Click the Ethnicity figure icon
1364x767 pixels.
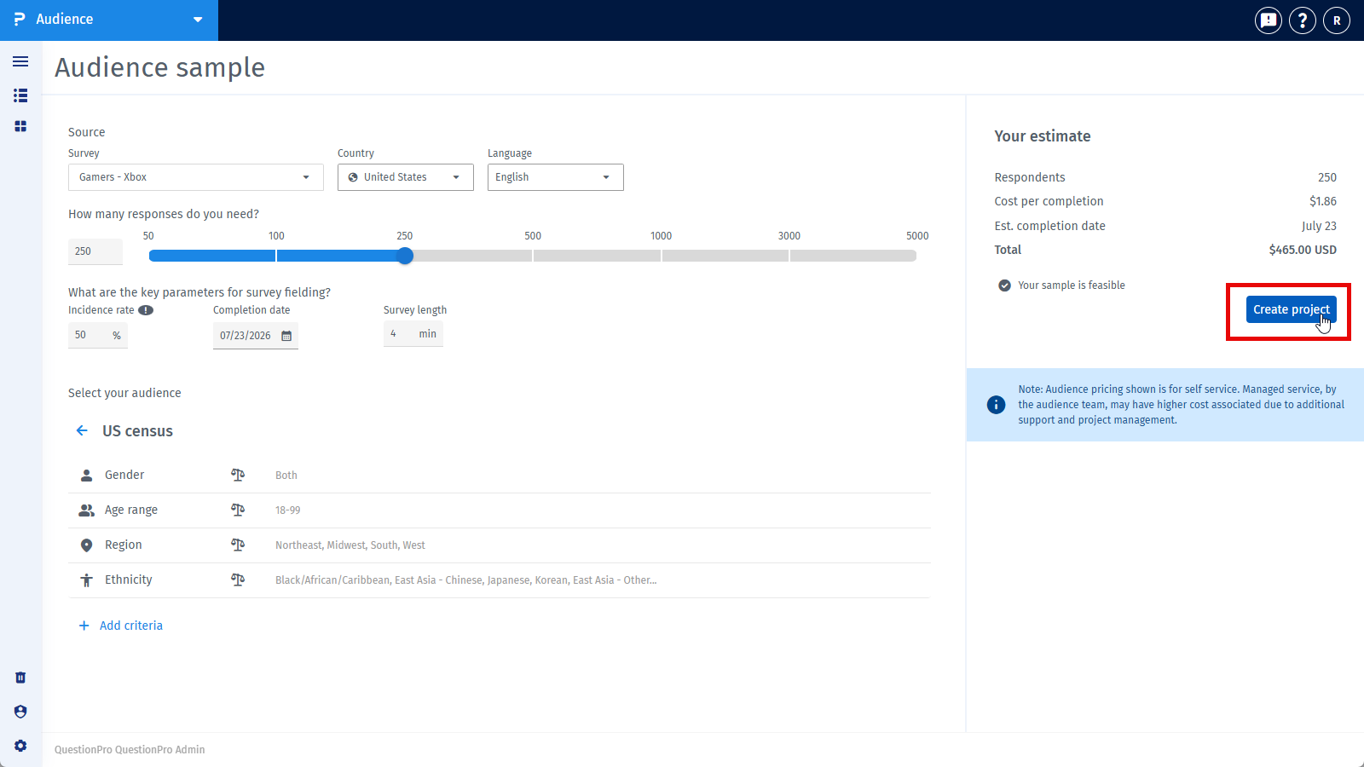pos(86,580)
